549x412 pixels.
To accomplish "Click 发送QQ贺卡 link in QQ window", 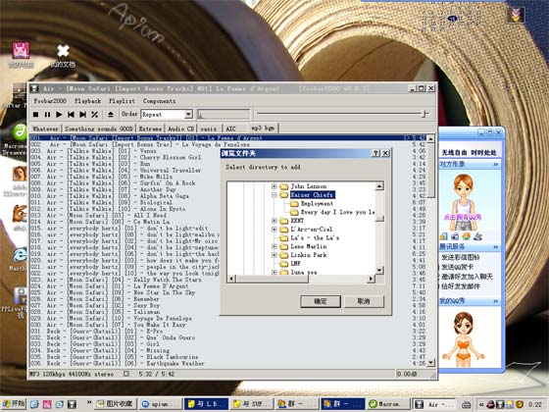I will pos(457,267).
